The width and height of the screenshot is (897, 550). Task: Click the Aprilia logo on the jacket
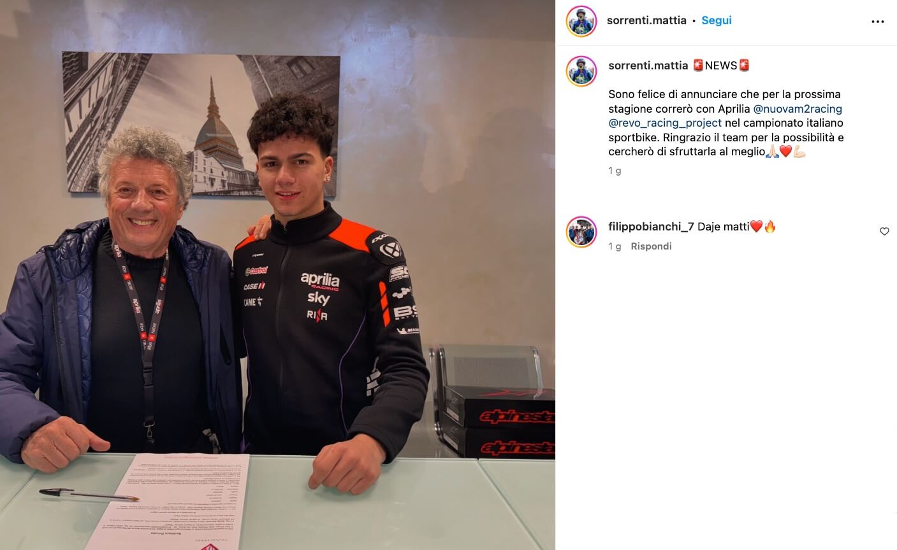coord(320,281)
